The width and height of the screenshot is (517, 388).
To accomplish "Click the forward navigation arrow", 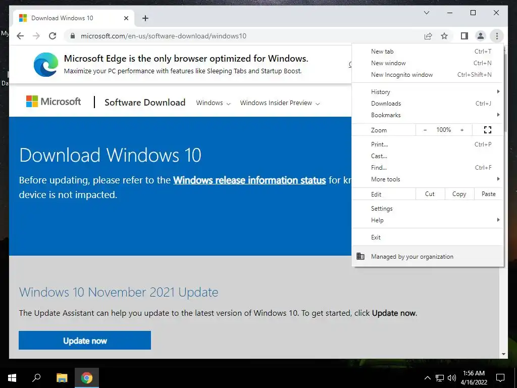I will coord(36,36).
